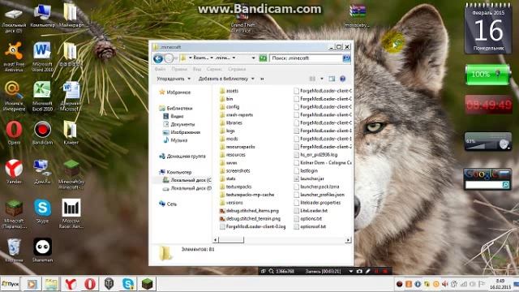Select the Moscow Racer desktop icon
Image resolution: width=519 pixels, height=292 pixels.
point(71,213)
